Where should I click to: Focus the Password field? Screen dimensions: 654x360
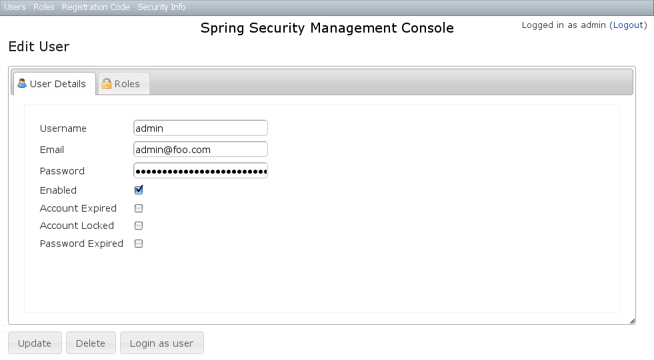[200, 171]
